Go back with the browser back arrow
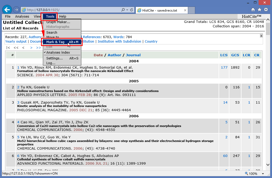272x178 pixels. pyautogui.click(x=7, y=10)
